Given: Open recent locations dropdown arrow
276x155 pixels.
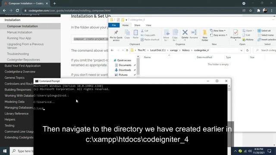Looking at the screenshot, I should coord(122,50).
